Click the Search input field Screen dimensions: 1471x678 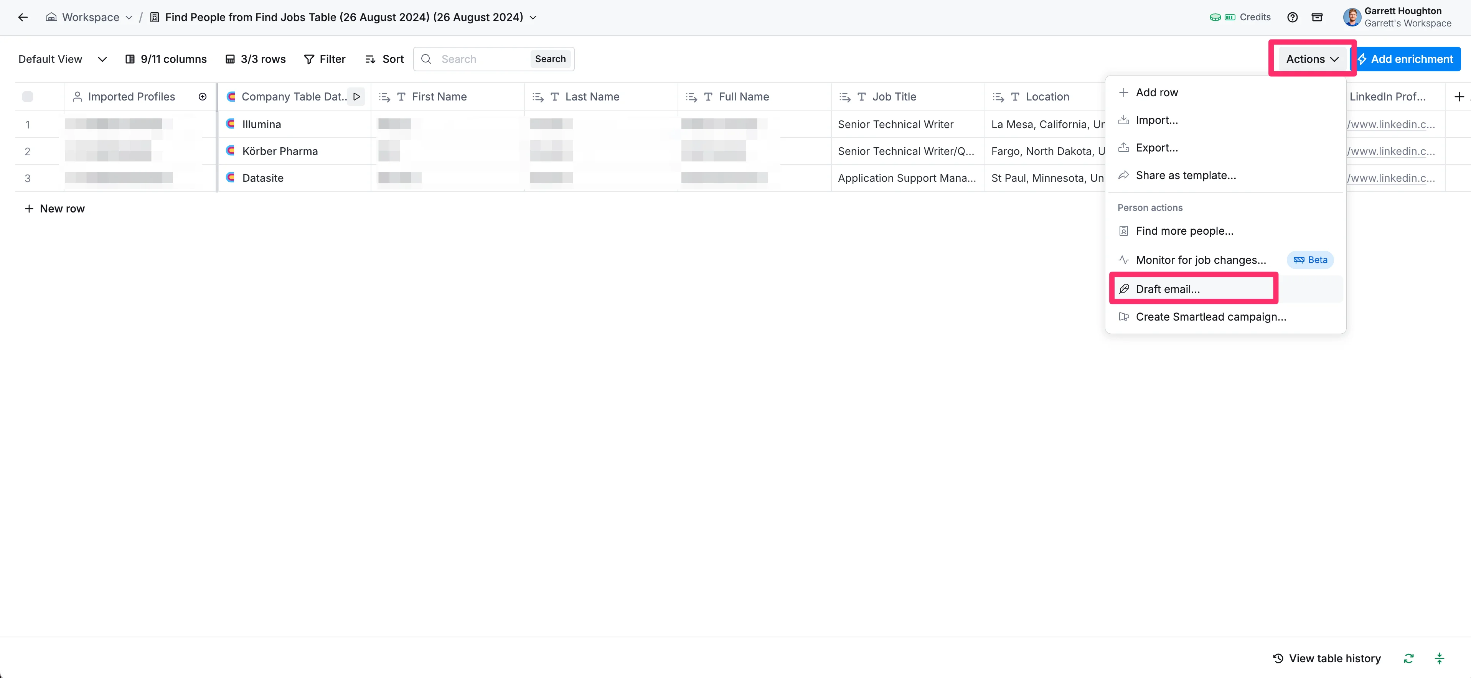[483, 59]
